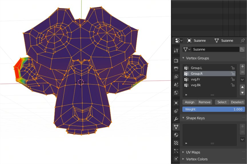This screenshot has height=164, width=247.
Task: Move vertex group down in list
Action: [242, 93]
